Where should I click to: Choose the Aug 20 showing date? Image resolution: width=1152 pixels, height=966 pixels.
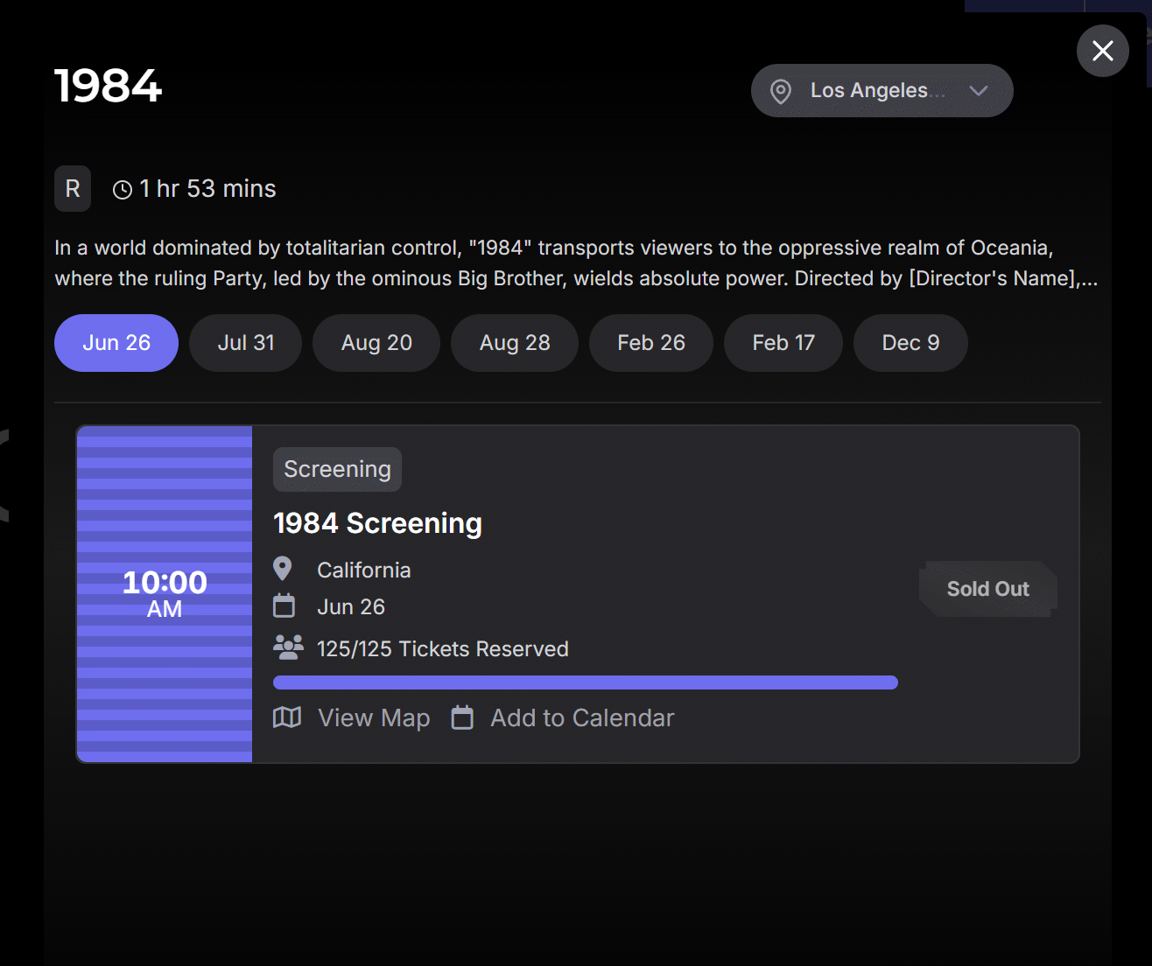pyautogui.click(x=376, y=343)
